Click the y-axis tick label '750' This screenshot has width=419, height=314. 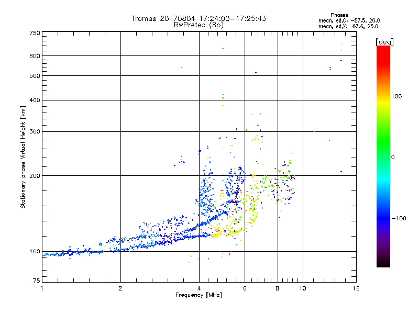point(35,33)
